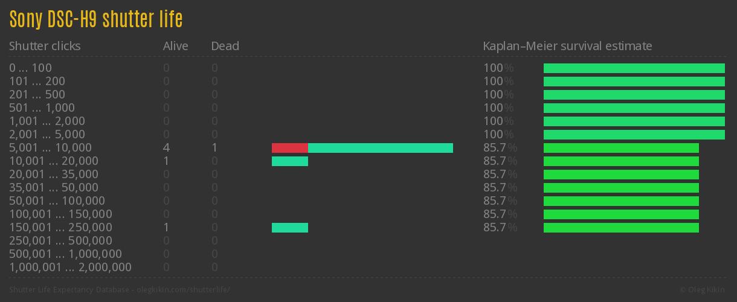Click the Kaplan–Meier survival estimate heading
737x302 pixels.
pos(567,46)
